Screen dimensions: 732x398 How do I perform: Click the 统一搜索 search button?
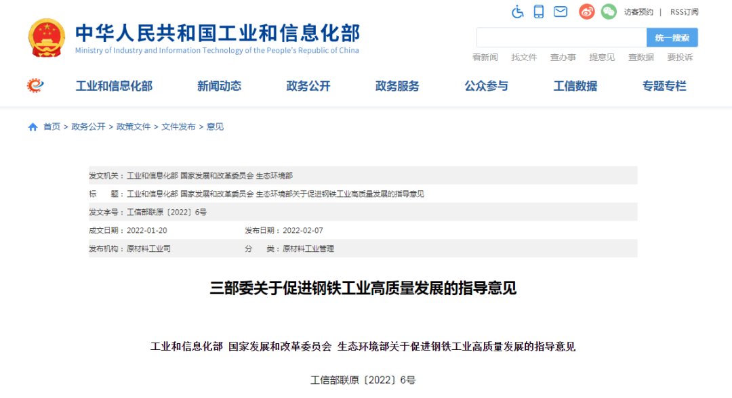click(671, 37)
